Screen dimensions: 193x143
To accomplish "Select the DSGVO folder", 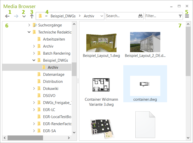I will point(49,96).
